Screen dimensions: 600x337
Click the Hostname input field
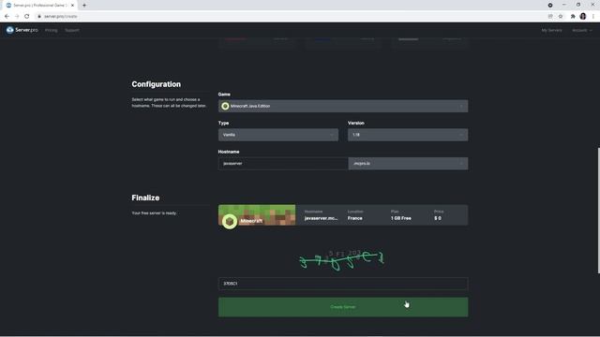pyautogui.click(x=283, y=164)
